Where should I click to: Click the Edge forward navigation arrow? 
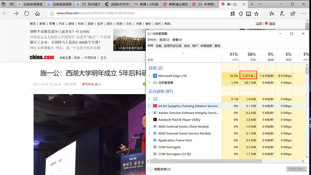click(x=16, y=13)
